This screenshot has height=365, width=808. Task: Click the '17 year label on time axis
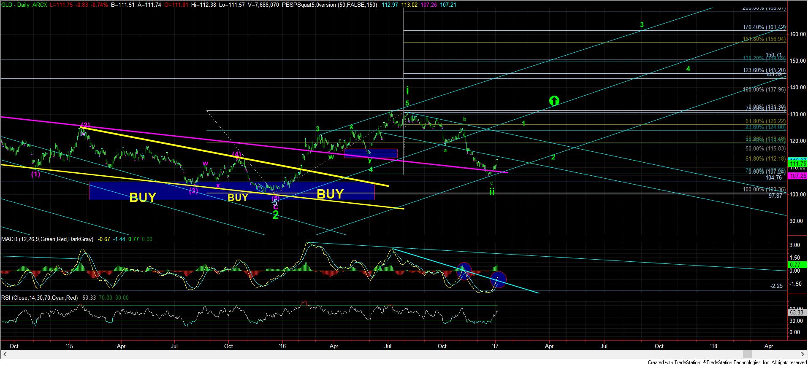click(x=495, y=346)
